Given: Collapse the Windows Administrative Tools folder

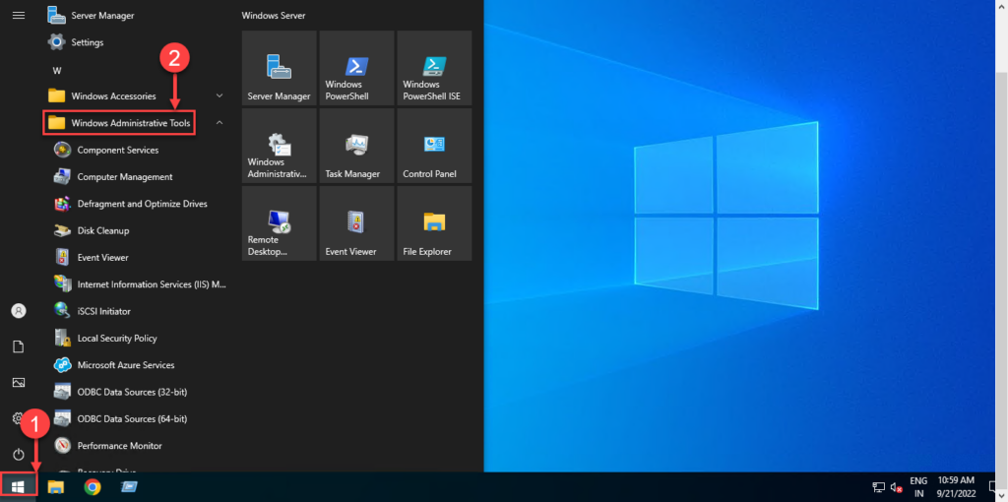Looking at the screenshot, I should [220, 122].
